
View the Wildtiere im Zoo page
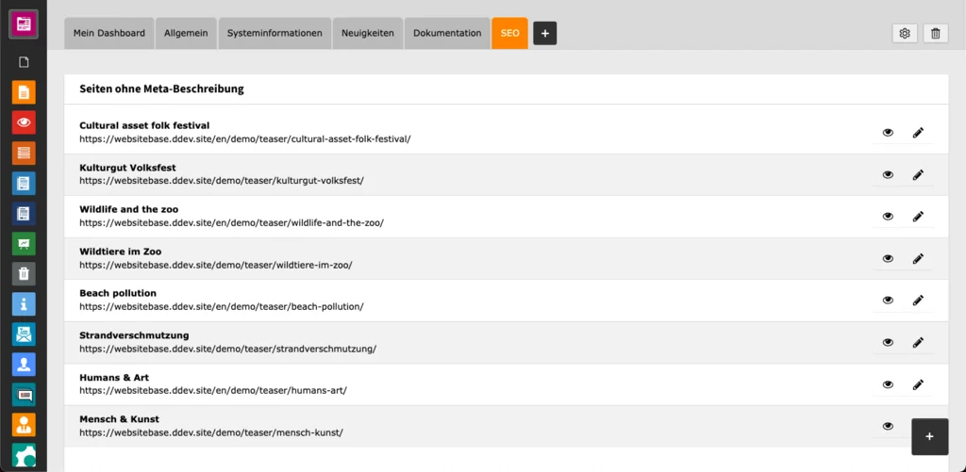pyautogui.click(x=888, y=258)
